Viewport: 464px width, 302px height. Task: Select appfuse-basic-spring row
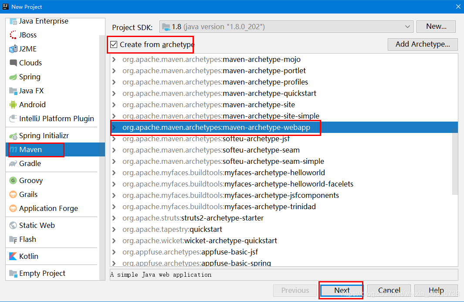(x=284, y=263)
